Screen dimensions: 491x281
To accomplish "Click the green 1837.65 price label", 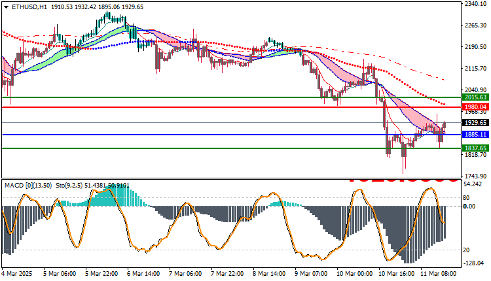I will pyautogui.click(x=475, y=148).
